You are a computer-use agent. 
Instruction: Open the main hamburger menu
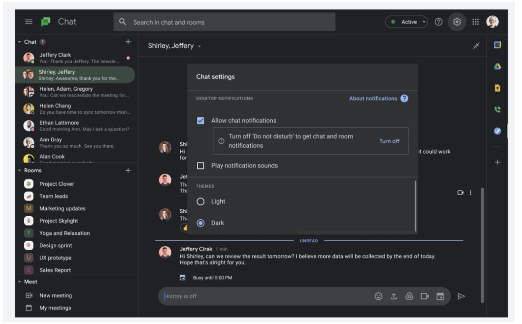point(29,22)
